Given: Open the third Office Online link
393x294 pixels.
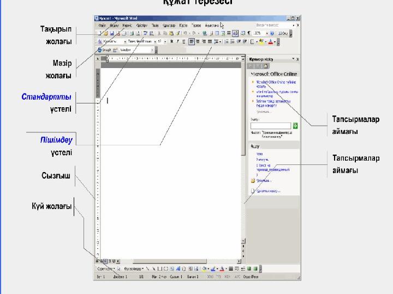Looking at the screenshot, I should (273, 103).
